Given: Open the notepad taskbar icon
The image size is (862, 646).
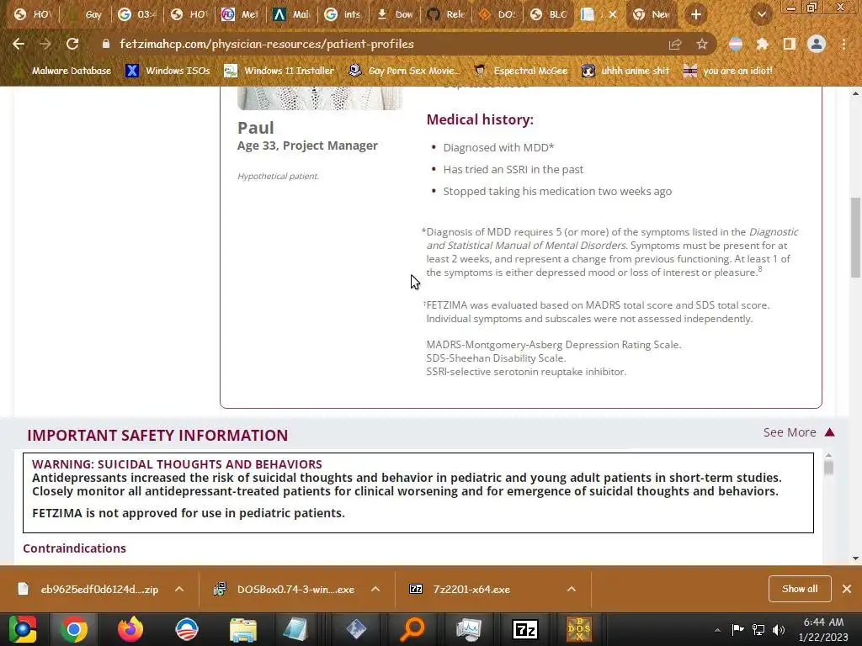Looking at the screenshot, I should pyautogui.click(x=295, y=629).
